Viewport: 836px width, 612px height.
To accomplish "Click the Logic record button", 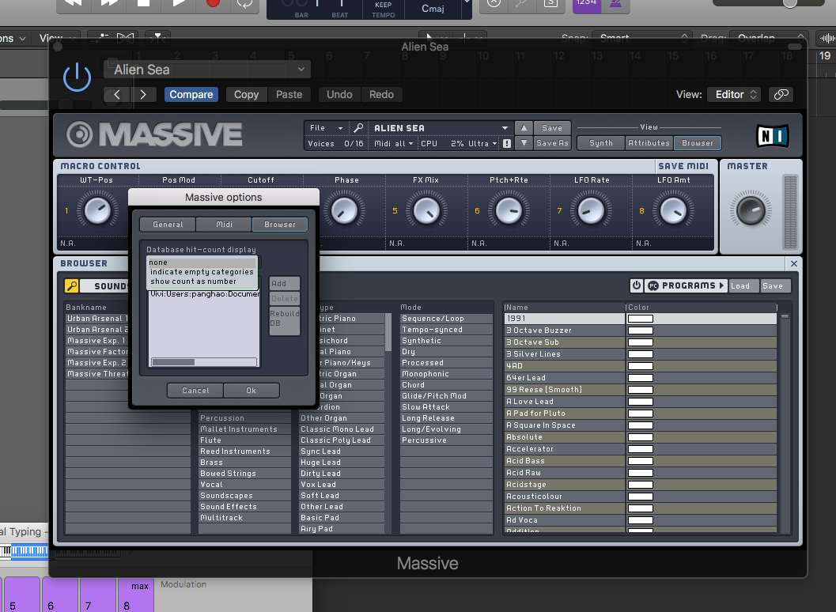I will [213, 3].
